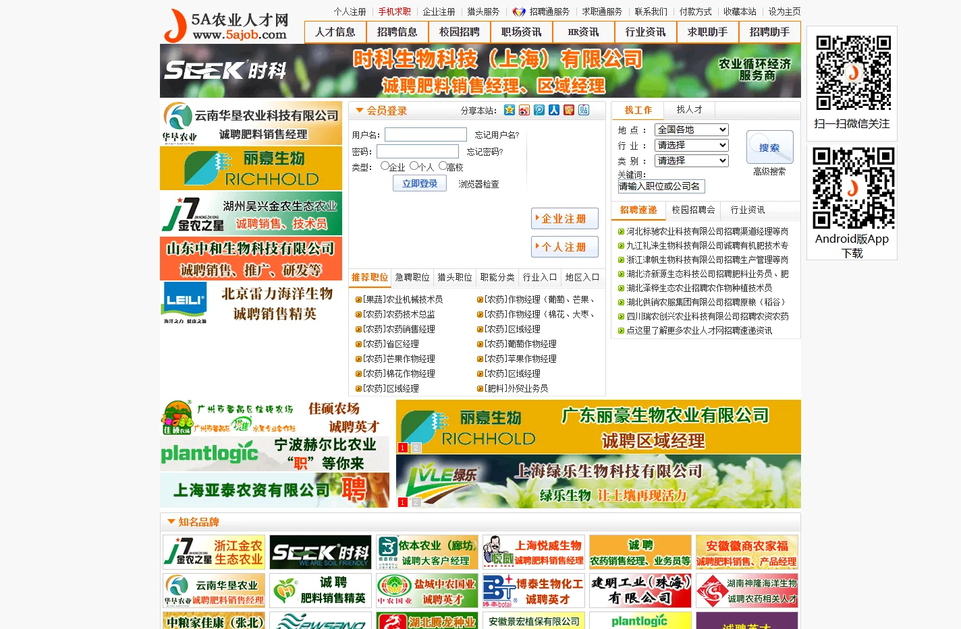Open 安徽徽商农家福 brand logo
The image size is (961, 629).
click(x=746, y=552)
